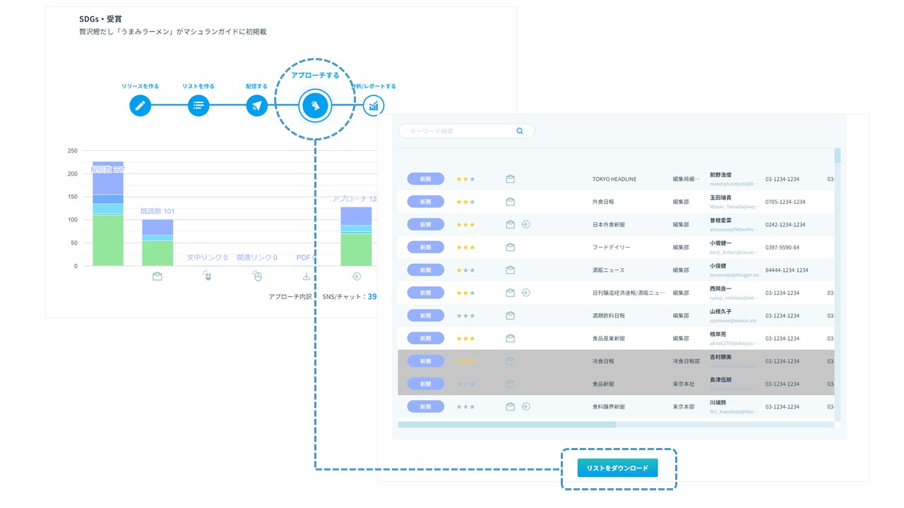
Task: Click star rating in 酒類飲料日報 row
Action: pyautogui.click(x=465, y=315)
